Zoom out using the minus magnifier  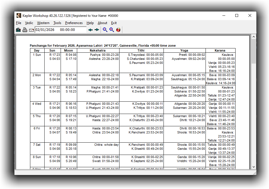coord(105,30)
